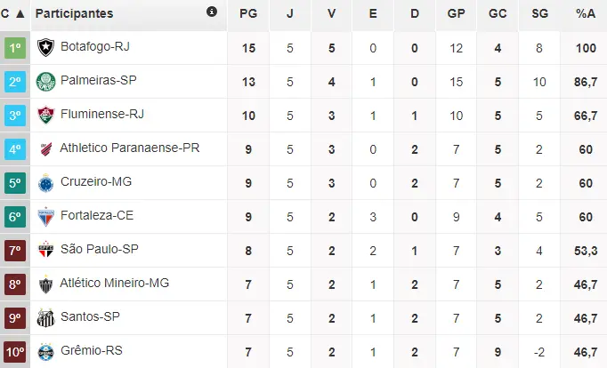The image size is (607, 368).
Task: Click the GP column header
Action: [x=457, y=14]
